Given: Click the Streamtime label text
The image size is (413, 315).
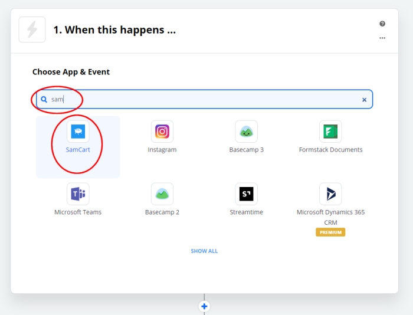Looking at the screenshot, I should 246,212.
